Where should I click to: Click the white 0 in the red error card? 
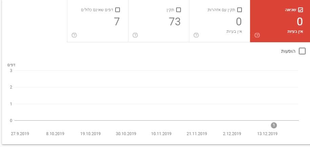coord(300,22)
